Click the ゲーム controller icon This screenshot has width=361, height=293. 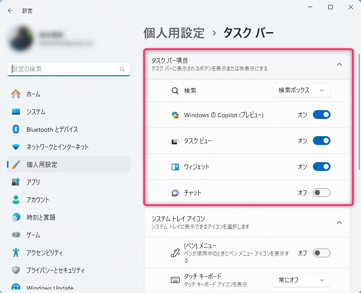pyautogui.click(x=16, y=235)
